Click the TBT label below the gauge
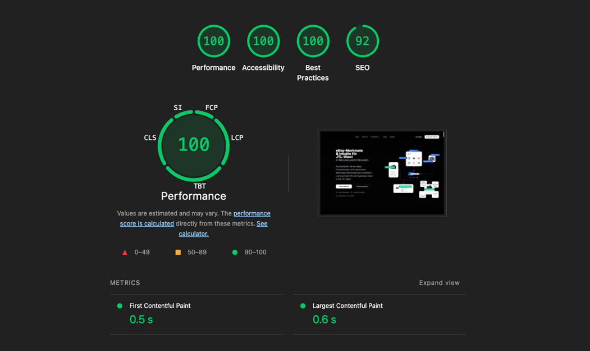 pyautogui.click(x=200, y=186)
